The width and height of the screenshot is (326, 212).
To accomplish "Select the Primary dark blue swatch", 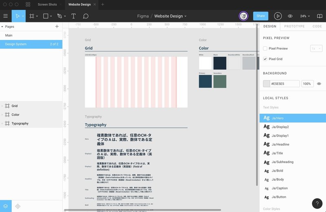I will pyautogui.click(x=205, y=82).
